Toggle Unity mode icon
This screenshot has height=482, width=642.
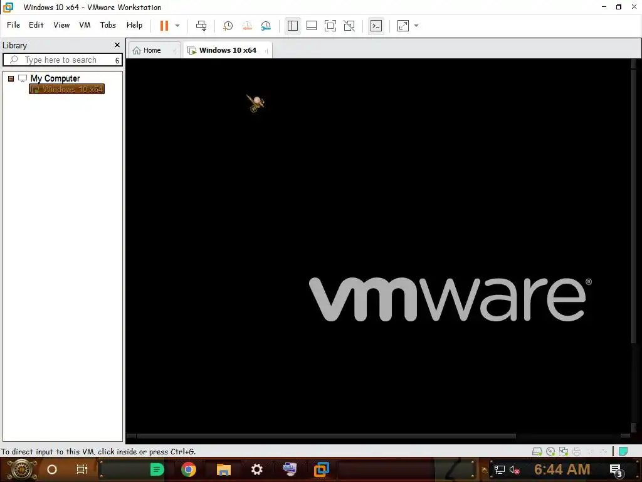tap(349, 26)
